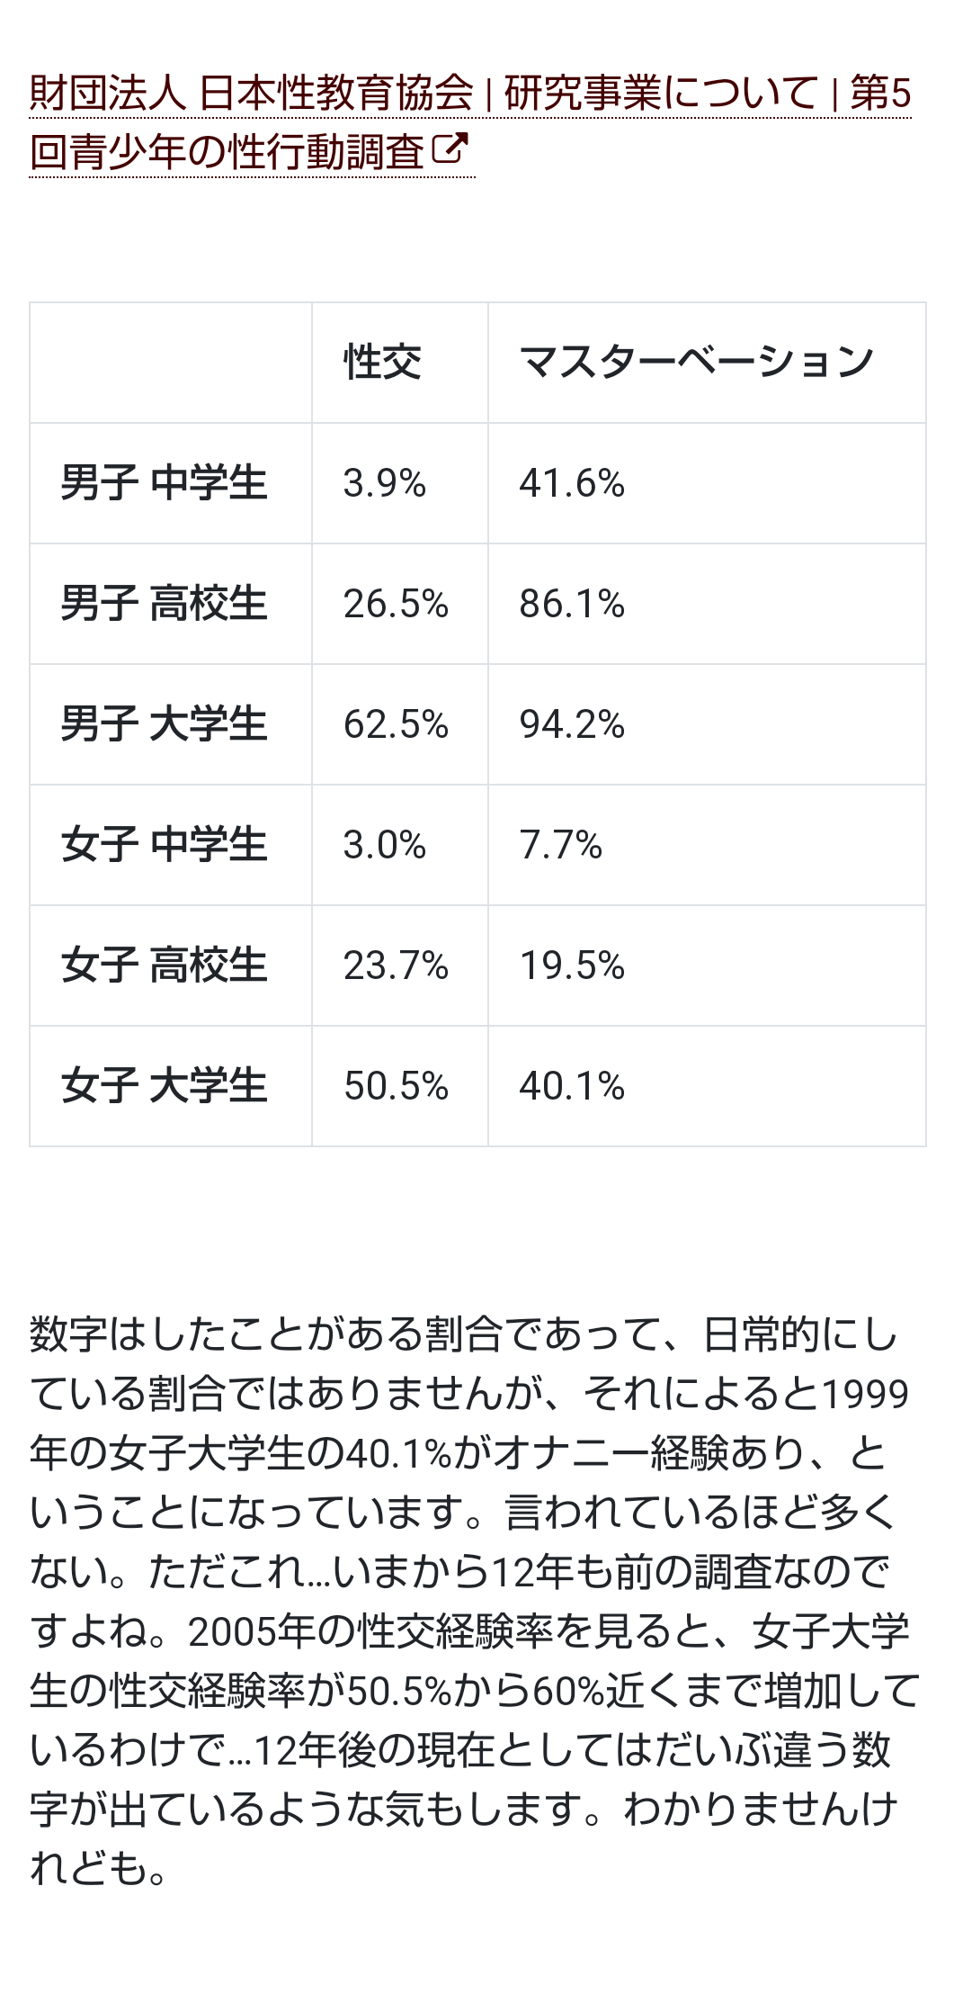The height and width of the screenshot is (2003, 963).
Task: Open the 財団法人 日本性教育協会 survey link
Action: pyautogui.click(x=470, y=121)
